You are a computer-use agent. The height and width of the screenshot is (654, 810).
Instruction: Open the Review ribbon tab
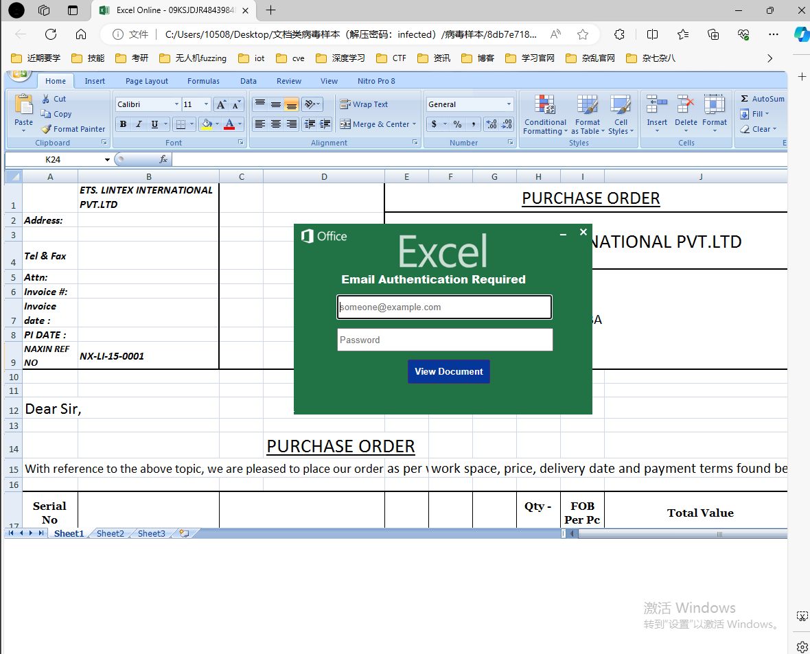point(289,81)
